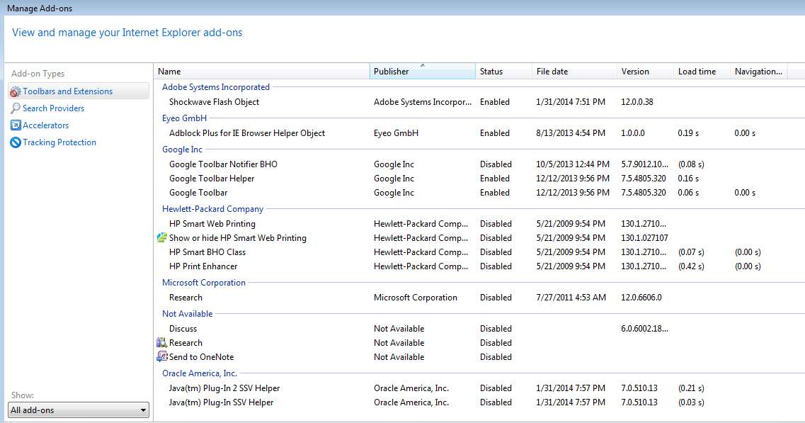The image size is (805, 423).
Task: Sort by the File date column header
Action: (x=574, y=72)
